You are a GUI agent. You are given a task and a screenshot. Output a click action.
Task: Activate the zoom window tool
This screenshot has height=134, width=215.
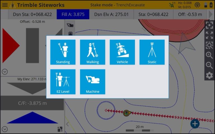pos(209,45)
